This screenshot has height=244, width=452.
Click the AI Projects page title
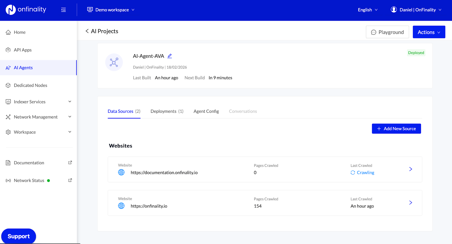[x=105, y=31]
